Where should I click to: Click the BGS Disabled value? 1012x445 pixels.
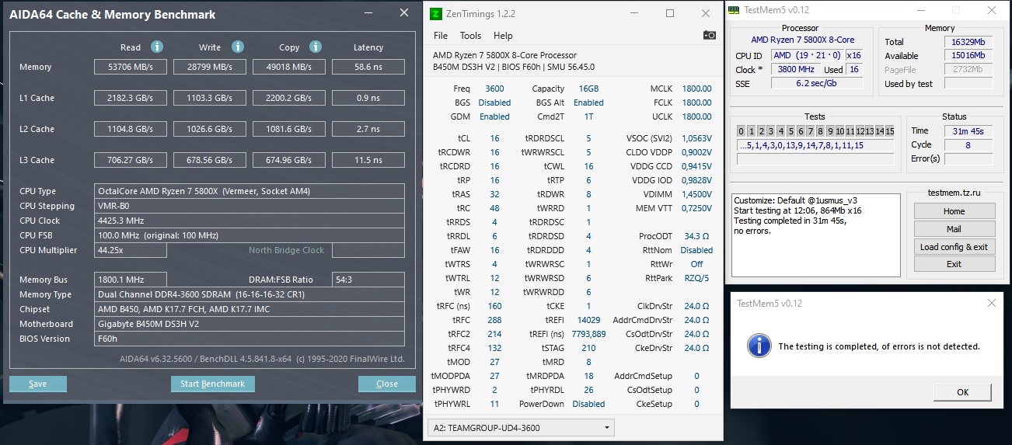[494, 103]
